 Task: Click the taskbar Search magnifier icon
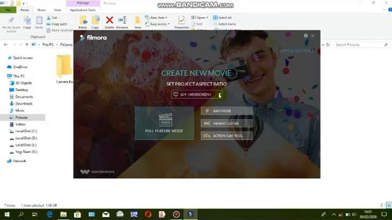point(21,215)
